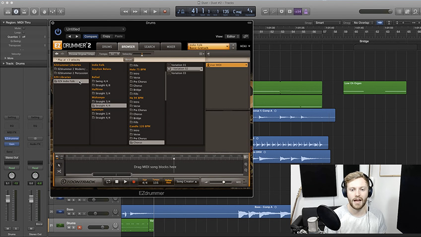Toggle Preview Original Tempo button
The height and width of the screenshot is (237, 421).
click(81, 54)
